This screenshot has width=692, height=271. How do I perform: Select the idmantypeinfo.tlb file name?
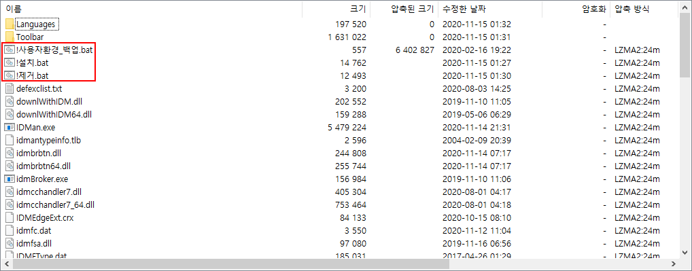click(x=48, y=140)
